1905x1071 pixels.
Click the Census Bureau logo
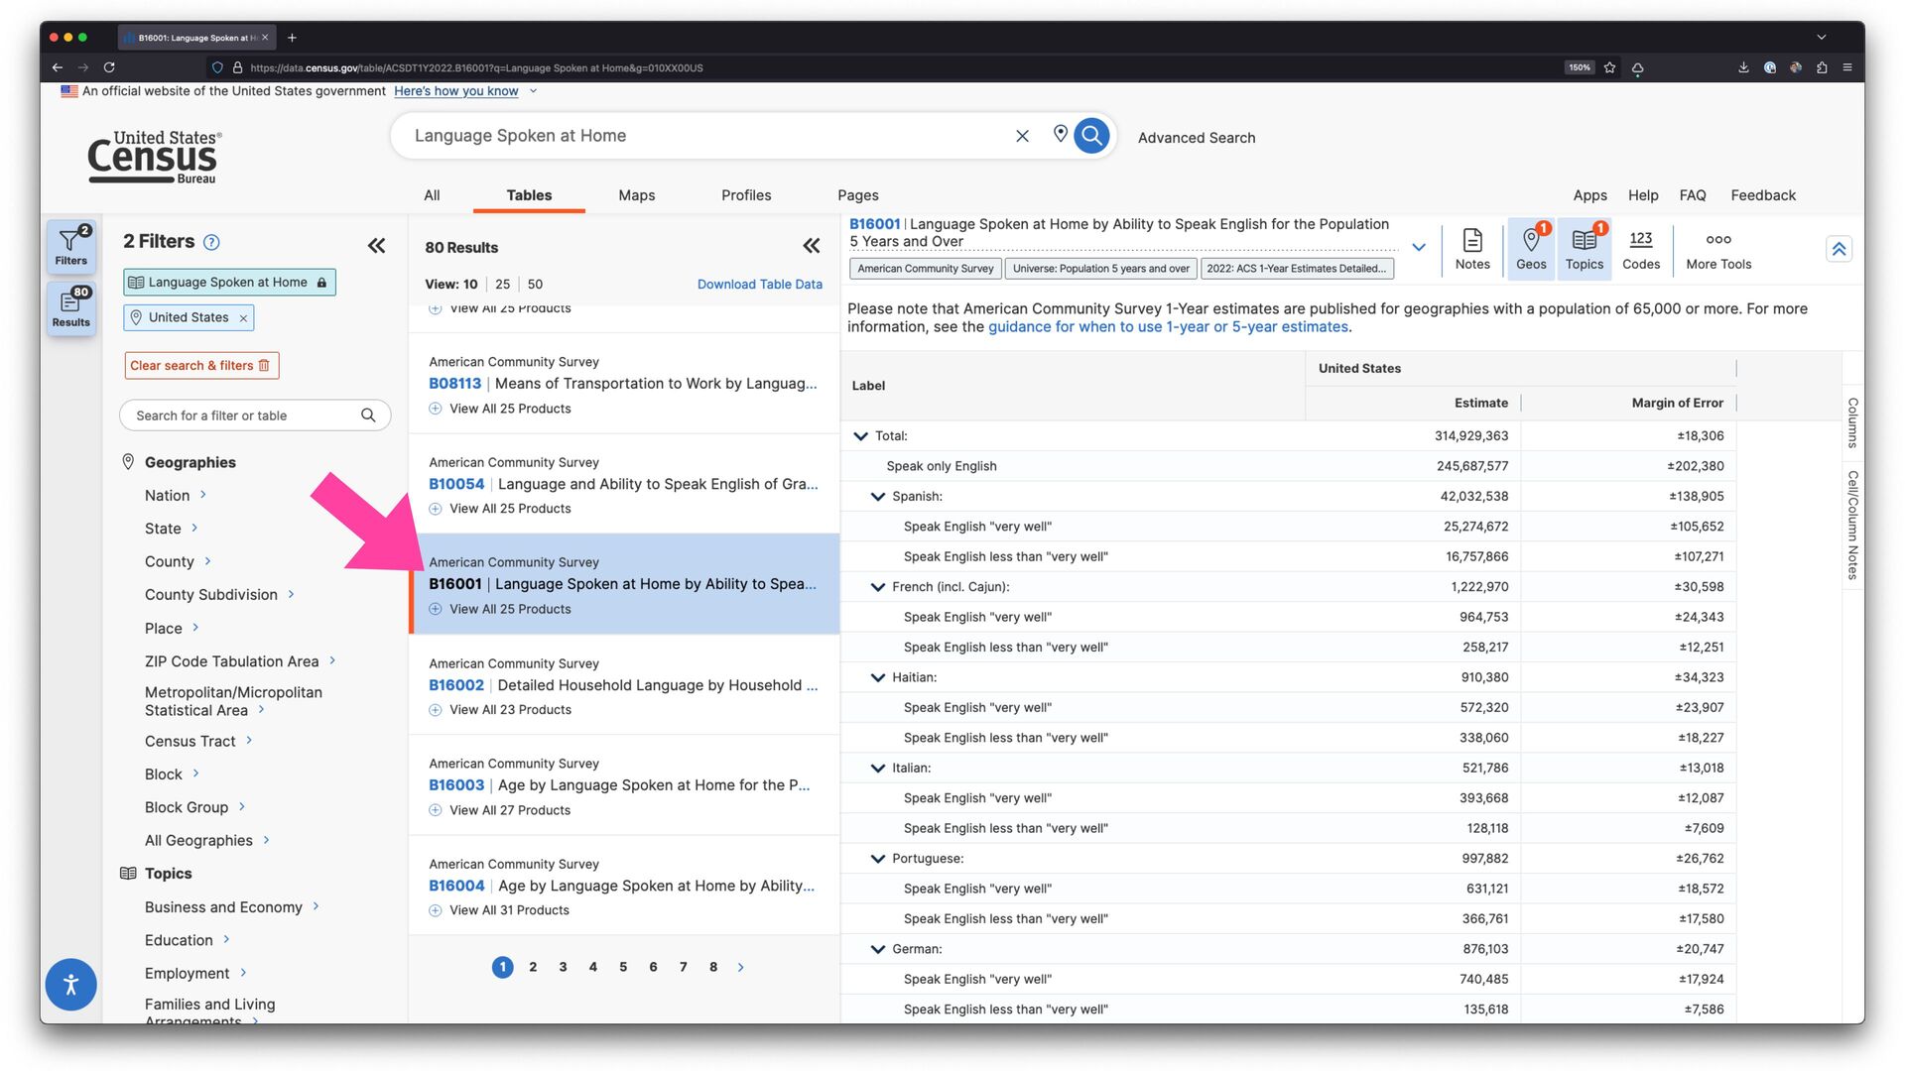coord(154,158)
